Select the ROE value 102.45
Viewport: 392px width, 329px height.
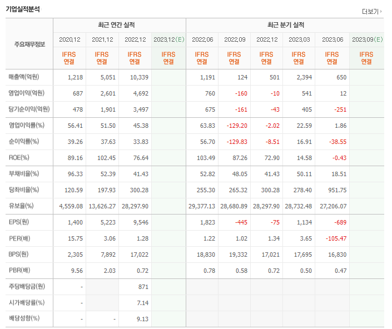107,158
